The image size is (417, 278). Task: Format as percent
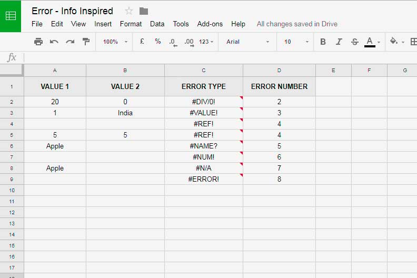[x=158, y=42]
